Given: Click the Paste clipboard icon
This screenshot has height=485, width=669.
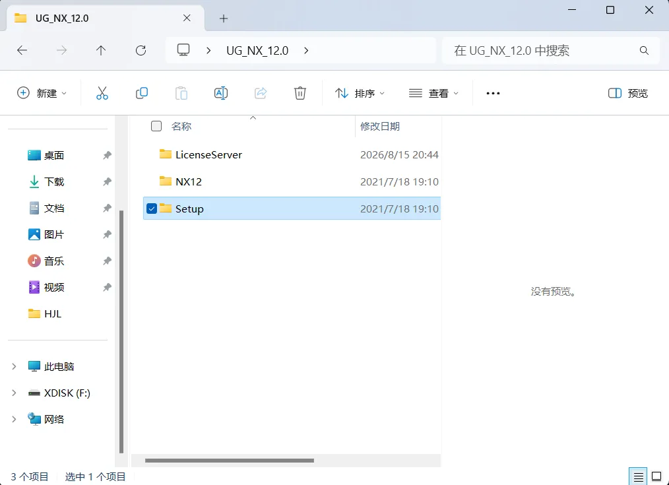Looking at the screenshot, I should point(181,93).
